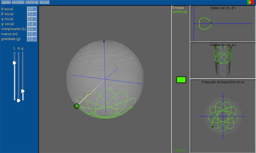This screenshot has height=153, width=256.
Task: Click the phase marker on the θ graph
Action: [x=211, y=23]
